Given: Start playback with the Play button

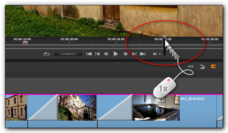Looking at the screenshot, I should (116, 54).
